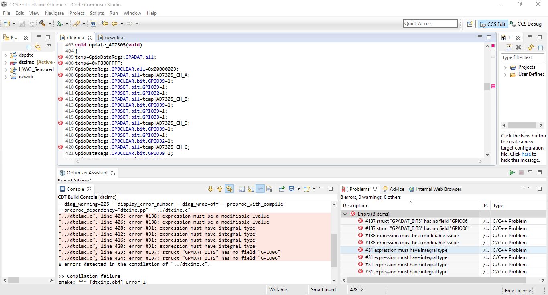Toggle block selection mode icon in toolbar
The width and height of the screenshot is (548, 295).
point(93,24)
